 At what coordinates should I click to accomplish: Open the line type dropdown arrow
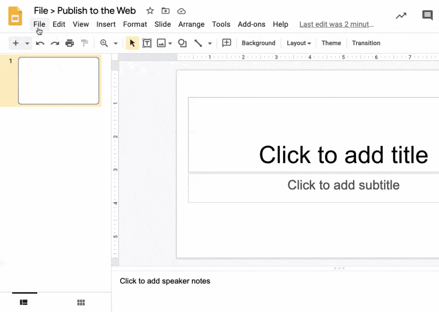pos(210,44)
